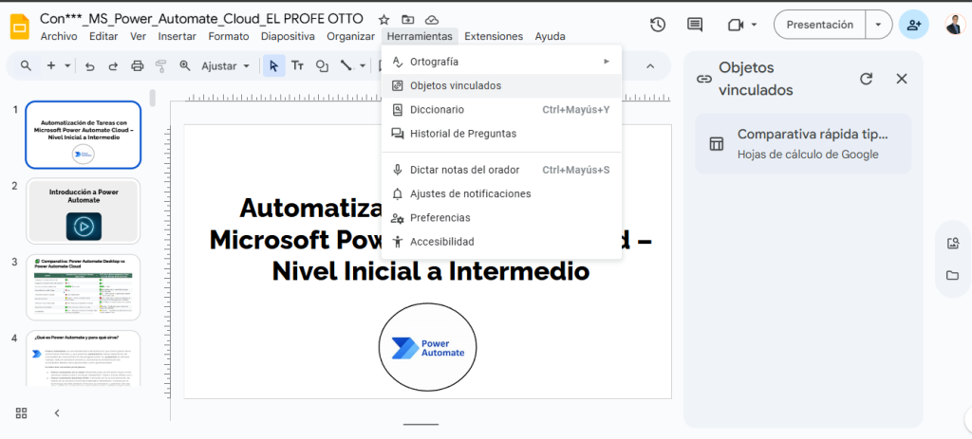Open version history clock icon
Image resolution: width=972 pixels, height=439 pixels.
[x=657, y=25]
